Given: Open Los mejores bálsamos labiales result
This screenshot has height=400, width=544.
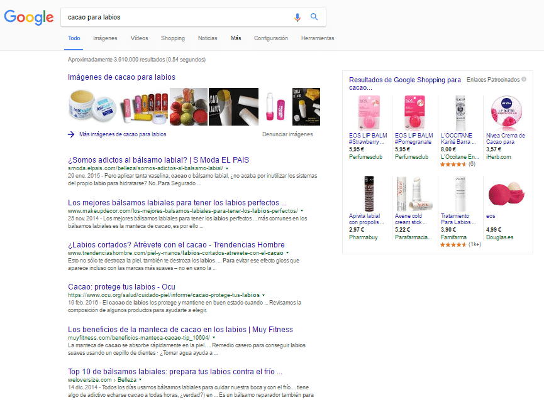Looking at the screenshot, I should 177,203.
